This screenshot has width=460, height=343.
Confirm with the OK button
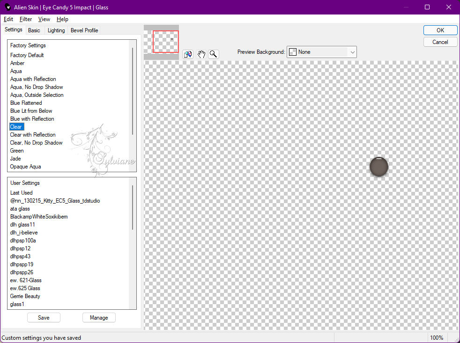440,30
